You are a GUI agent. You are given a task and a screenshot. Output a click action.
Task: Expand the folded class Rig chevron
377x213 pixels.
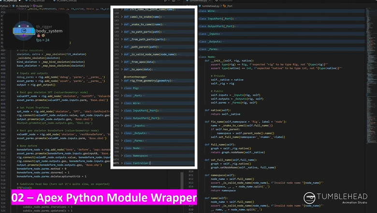coord(122,88)
